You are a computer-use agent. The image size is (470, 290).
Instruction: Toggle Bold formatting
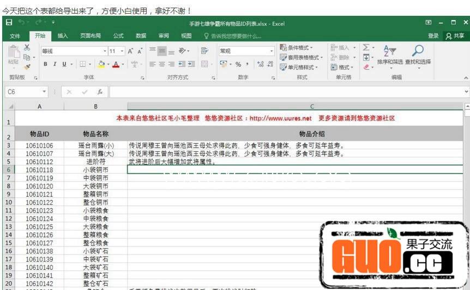click(45, 64)
